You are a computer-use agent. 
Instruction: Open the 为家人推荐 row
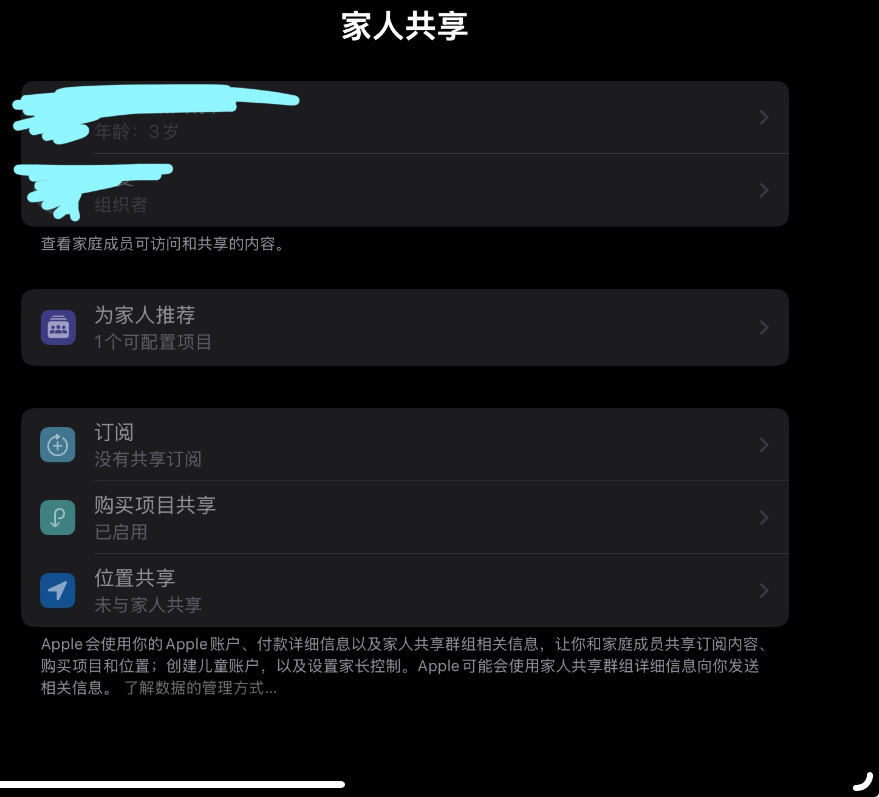[x=405, y=327]
